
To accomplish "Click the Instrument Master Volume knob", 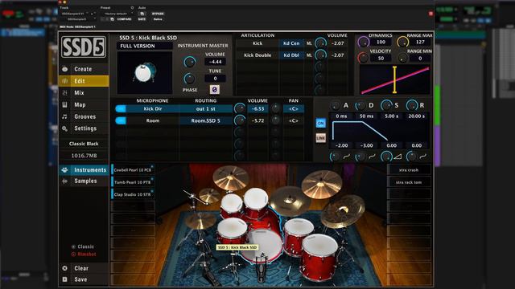I will 189,62.
